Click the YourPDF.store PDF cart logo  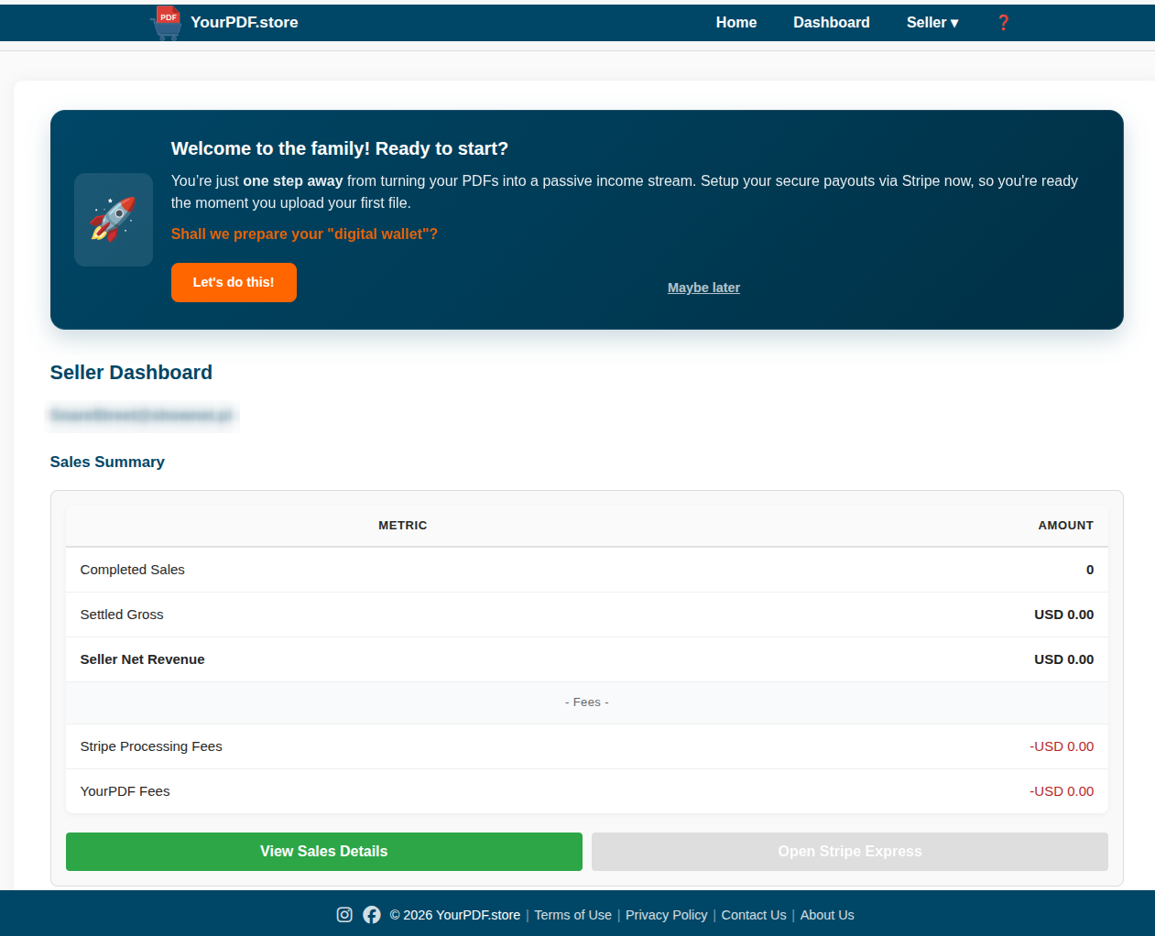(x=166, y=23)
